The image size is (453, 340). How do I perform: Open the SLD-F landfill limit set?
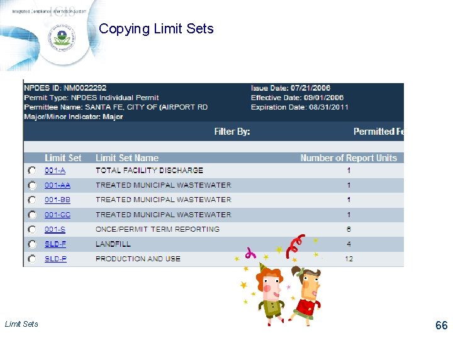[55, 244]
